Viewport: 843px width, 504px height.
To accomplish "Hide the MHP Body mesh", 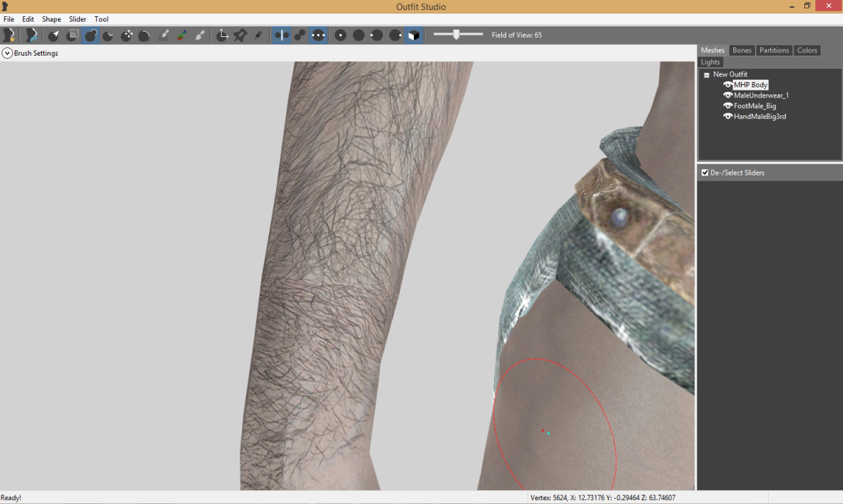I will pyautogui.click(x=728, y=85).
